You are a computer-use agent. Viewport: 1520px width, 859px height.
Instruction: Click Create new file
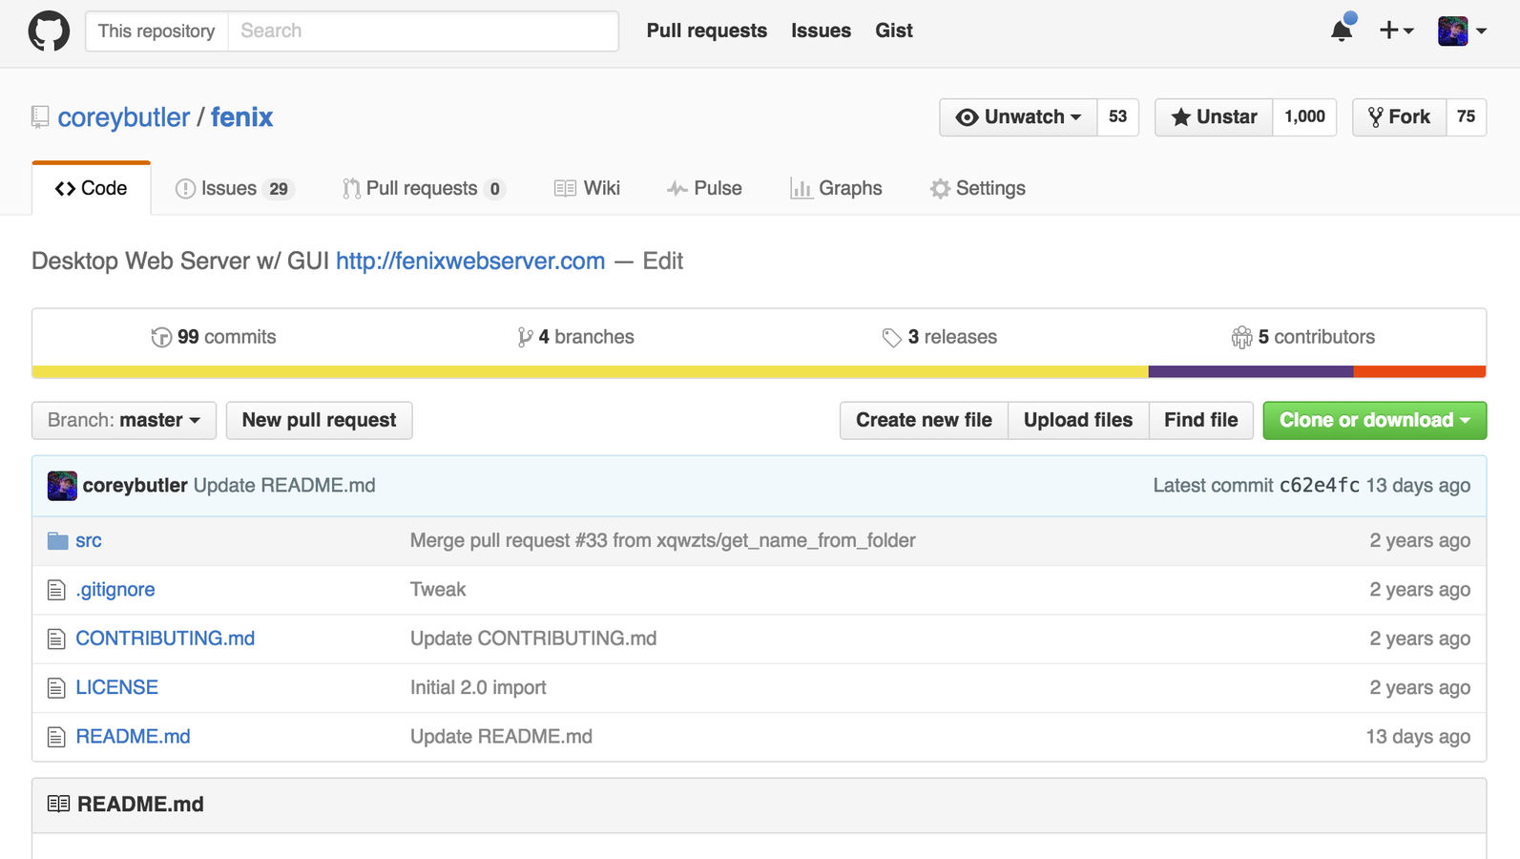pyautogui.click(x=924, y=420)
